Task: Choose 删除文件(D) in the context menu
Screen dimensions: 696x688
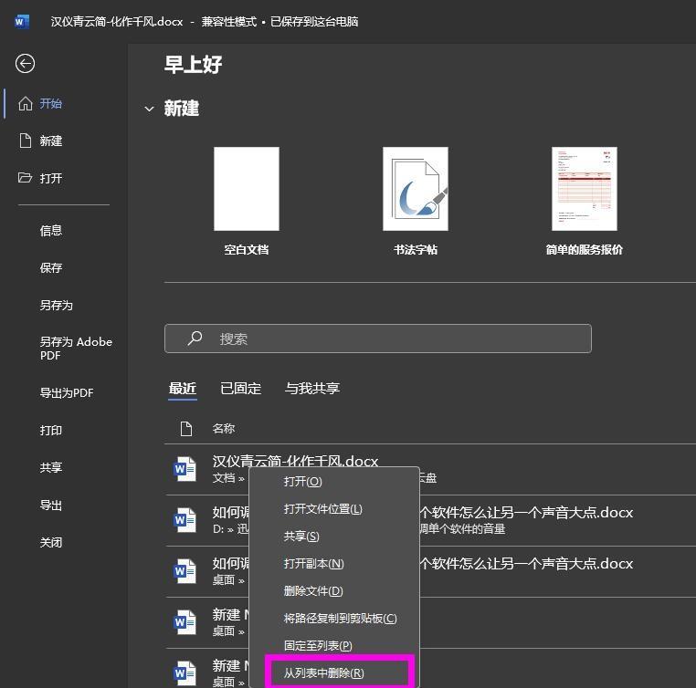Action: [334, 591]
